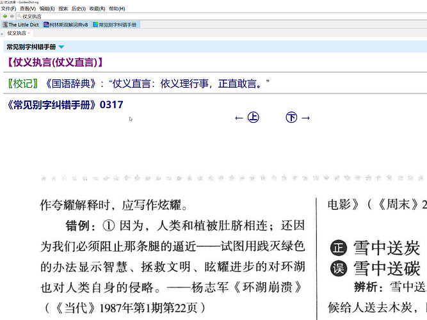
Task: Click the 误 badge beside 雪中送碳
Action: [339, 269]
